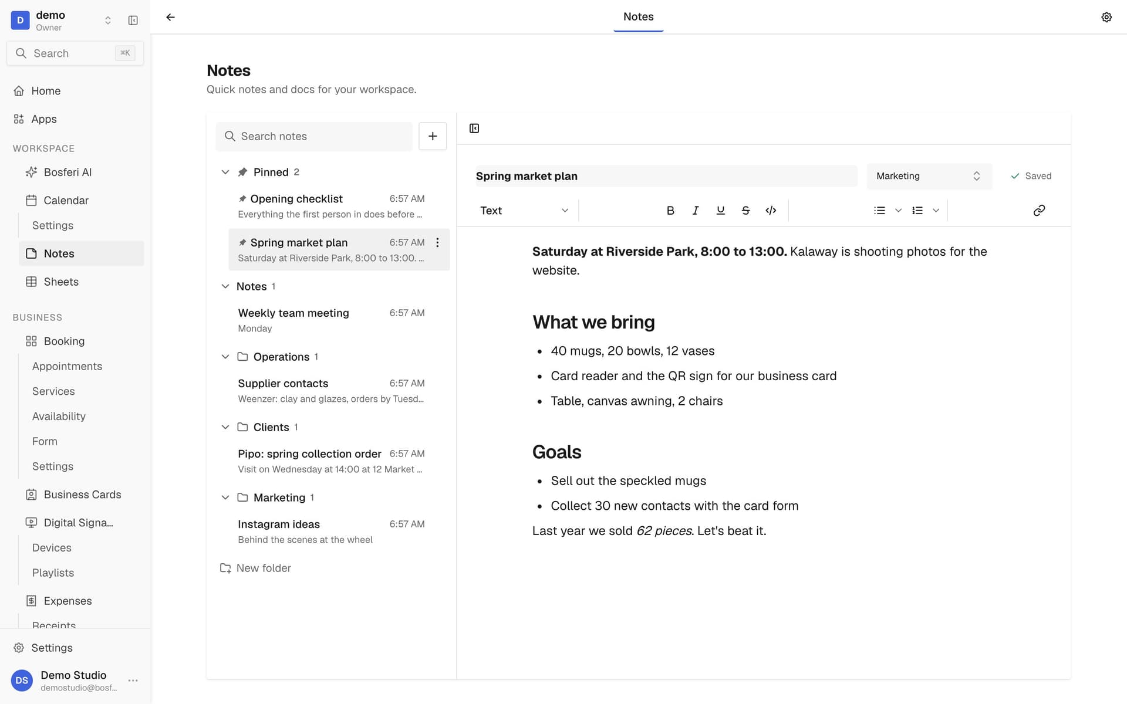Viewport: 1127px width, 704px height.
Task: Open the page settings gear at top right
Action: click(x=1106, y=17)
